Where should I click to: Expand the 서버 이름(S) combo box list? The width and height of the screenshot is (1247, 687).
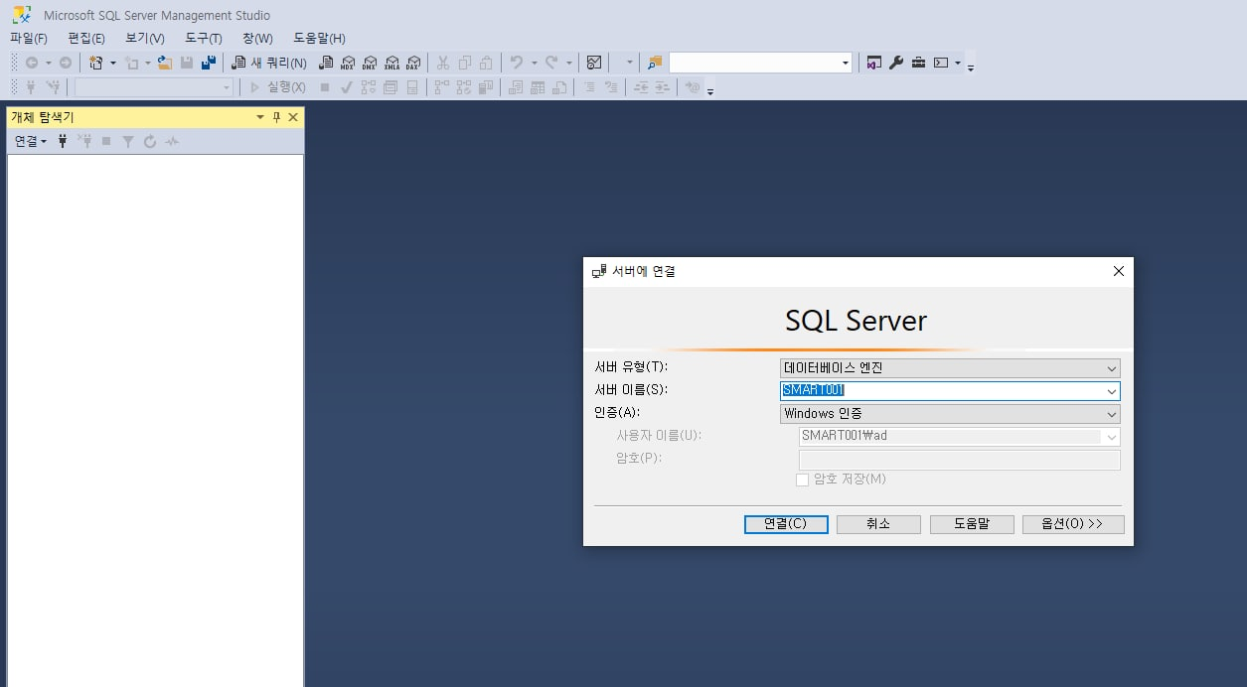pyautogui.click(x=1112, y=391)
